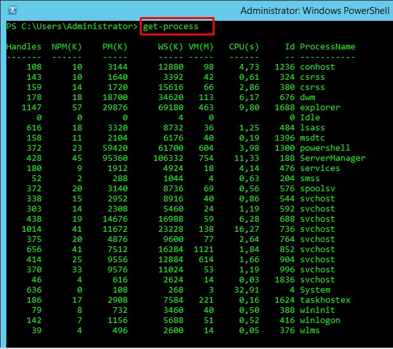
Task: Click the CPU value 9,80
Action: coord(249,108)
